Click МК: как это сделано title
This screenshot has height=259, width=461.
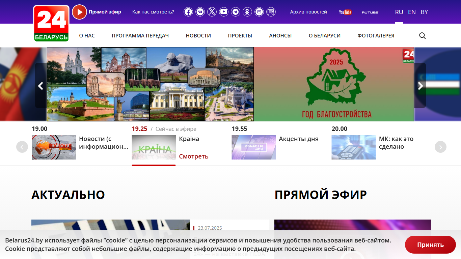pyautogui.click(x=396, y=143)
